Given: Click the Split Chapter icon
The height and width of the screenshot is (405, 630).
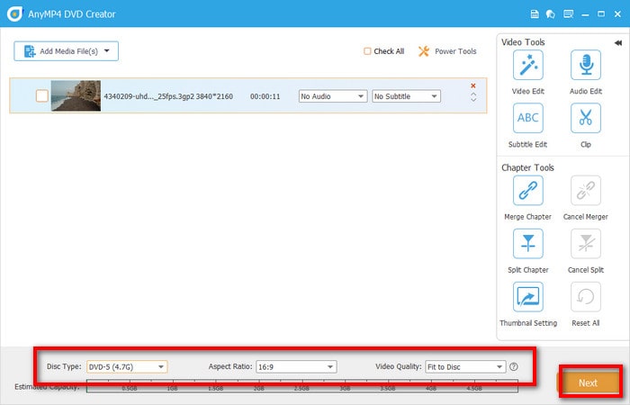Looking at the screenshot, I should (527, 244).
